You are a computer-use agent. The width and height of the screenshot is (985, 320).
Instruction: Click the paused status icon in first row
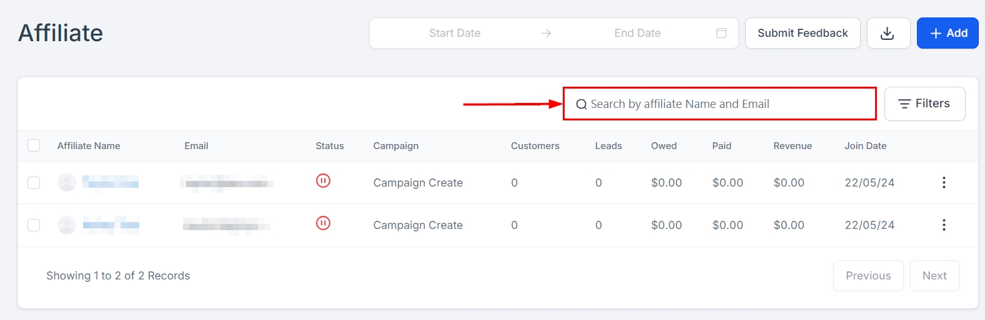coord(323,181)
